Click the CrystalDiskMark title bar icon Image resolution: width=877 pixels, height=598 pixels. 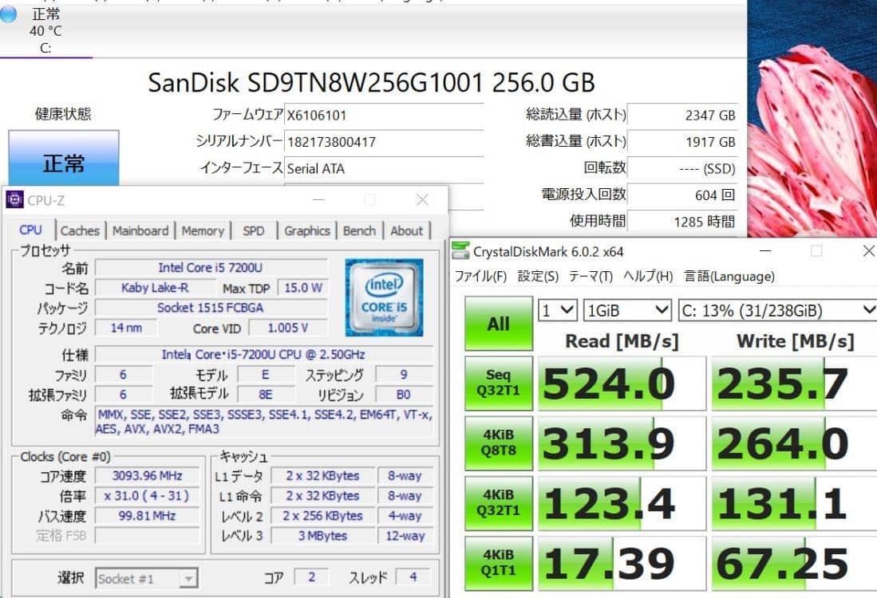click(x=460, y=251)
